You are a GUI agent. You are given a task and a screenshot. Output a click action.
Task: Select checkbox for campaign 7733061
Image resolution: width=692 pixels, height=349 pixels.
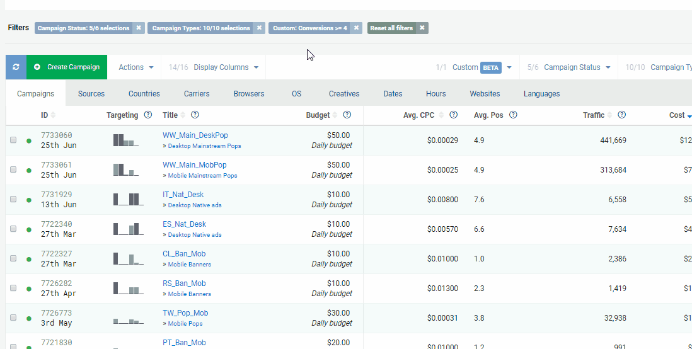tap(13, 169)
